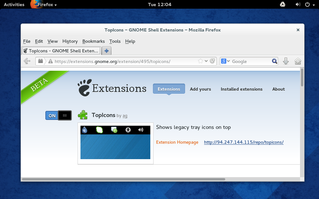Open Downloads with the down-arrow icon
319x199 pixels.
pyautogui.click(x=286, y=61)
